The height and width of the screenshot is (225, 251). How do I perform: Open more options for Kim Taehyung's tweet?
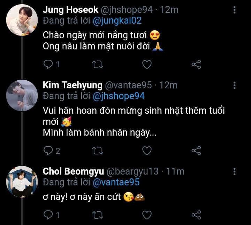tap(235, 85)
